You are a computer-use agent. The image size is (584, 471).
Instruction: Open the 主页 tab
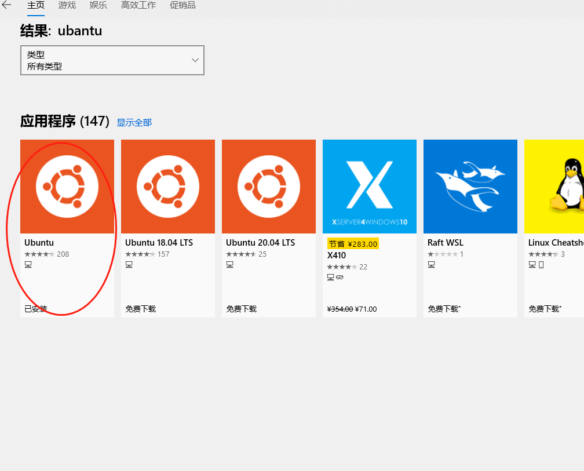click(36, 5)
